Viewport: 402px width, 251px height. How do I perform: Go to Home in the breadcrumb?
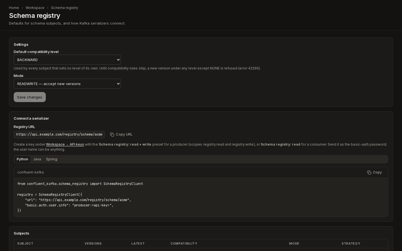tap(14, 8)
